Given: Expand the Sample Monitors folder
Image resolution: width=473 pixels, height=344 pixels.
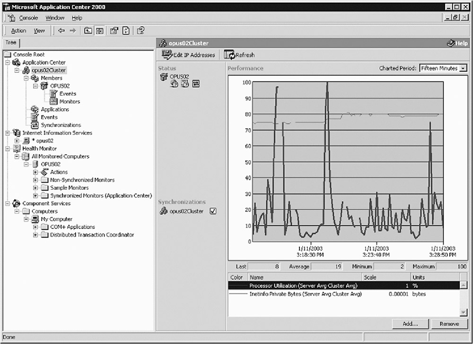Looking at the screenshot, I should pyautogui.click(x=35, y=188).
